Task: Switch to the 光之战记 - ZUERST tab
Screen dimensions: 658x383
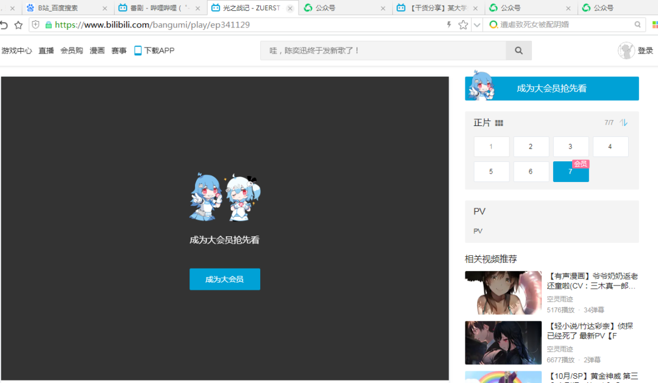Action: 252,8
